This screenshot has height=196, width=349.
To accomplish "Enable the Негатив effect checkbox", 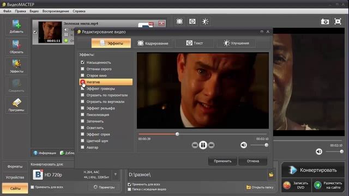I will pyautogui.click(x=82, y=82).
